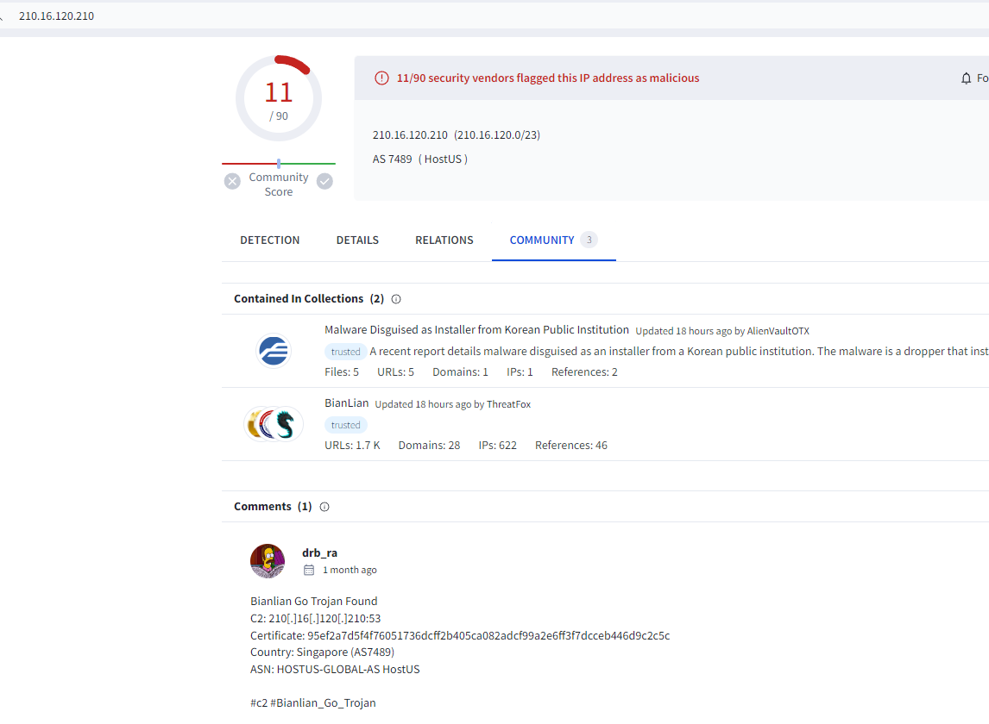Click the Certificate hash line in comment

click(x=460, y=635)
